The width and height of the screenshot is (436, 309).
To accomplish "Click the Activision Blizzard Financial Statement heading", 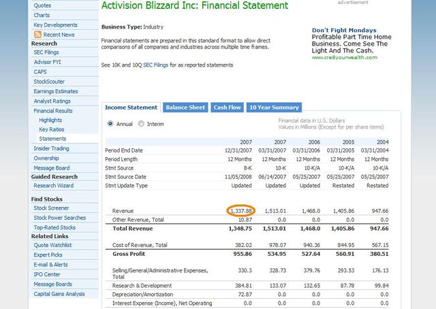I will [195, 5].
